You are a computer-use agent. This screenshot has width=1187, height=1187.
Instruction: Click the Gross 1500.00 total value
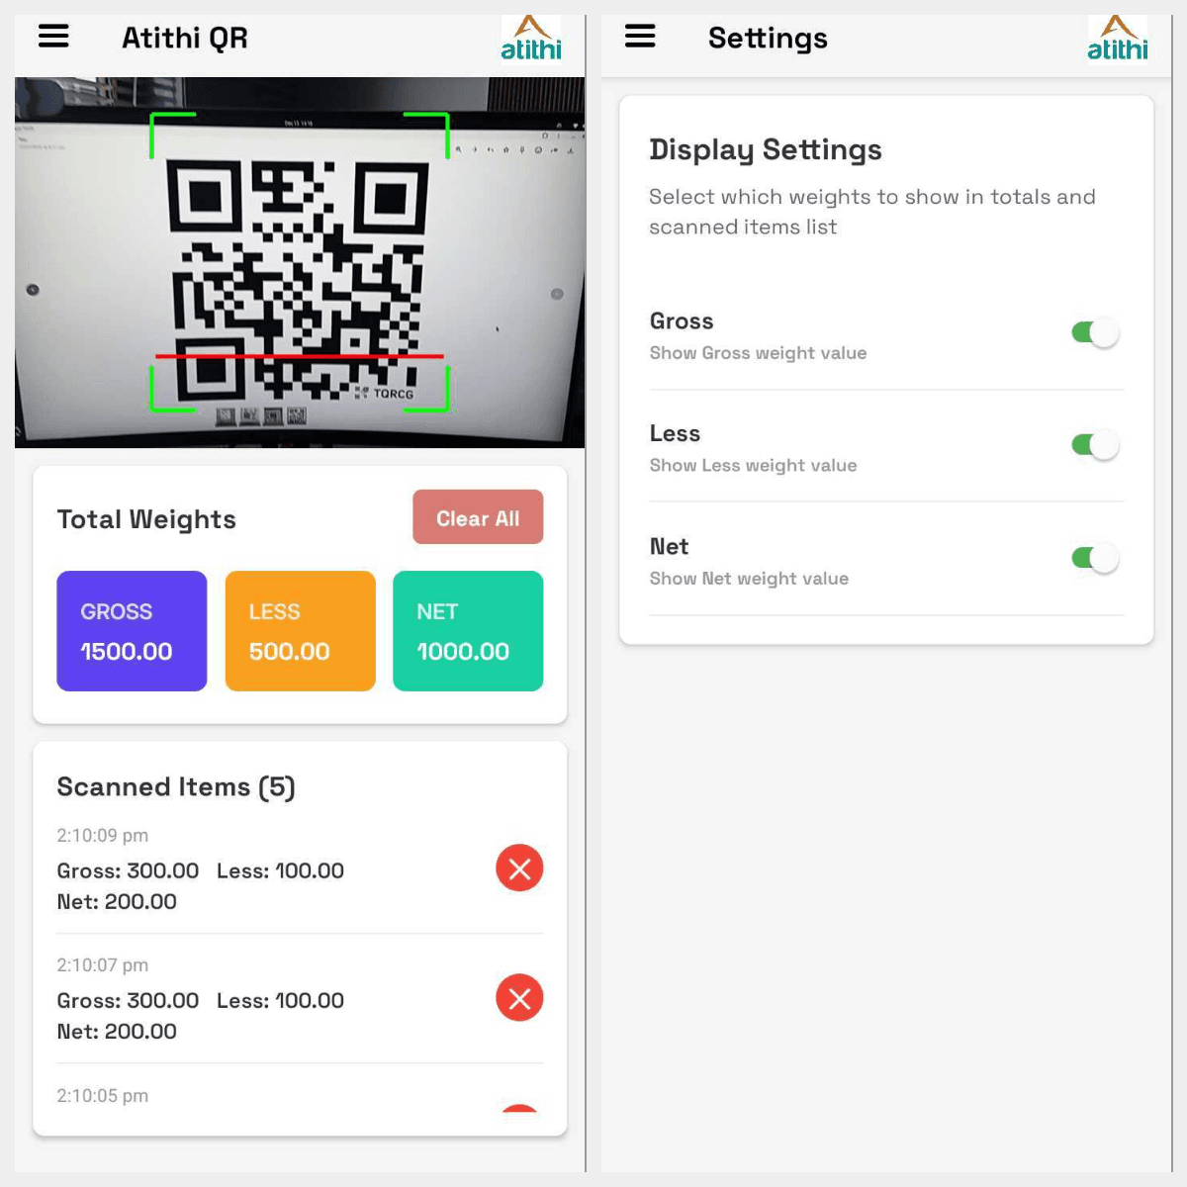pos(127,652)
